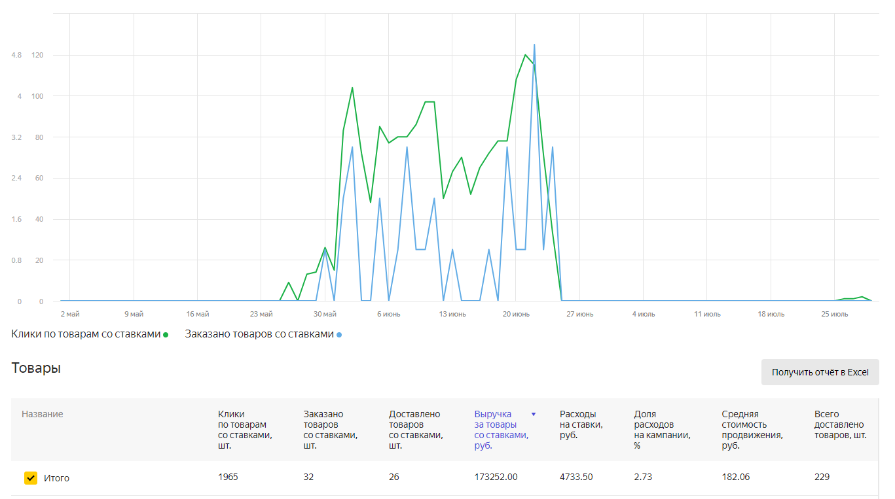Click the 2 май axis label
The image size is (895, 499).
(x=69, y=315)
